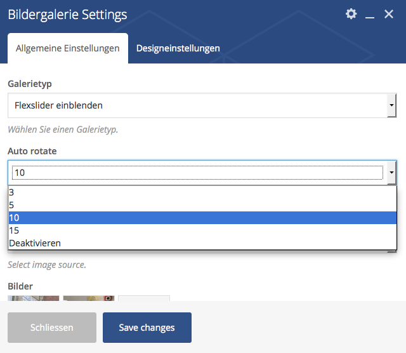The width and height of the screenshot is (406, 353).
Task: Click the Auto rotate dropdown arrow
Action: [391, 173]
